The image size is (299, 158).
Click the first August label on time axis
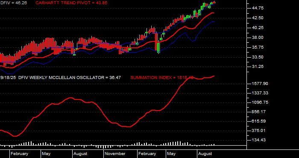(80, 154)
